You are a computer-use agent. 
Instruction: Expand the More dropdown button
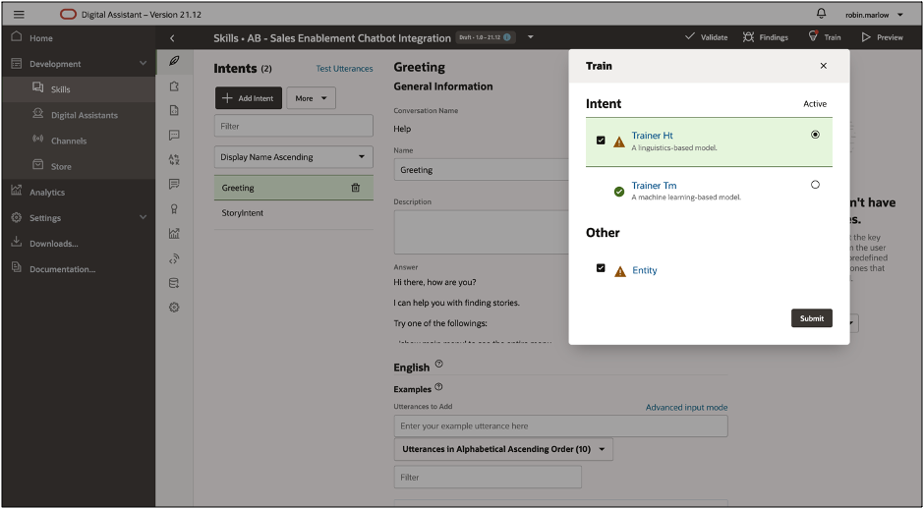point(311,98)
